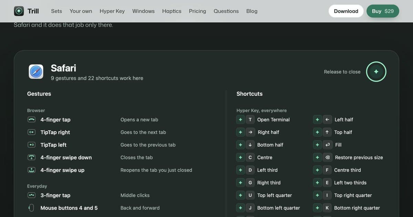This screenshot has width=413, height=217.
Task: Go to Hyper Key in the navigation
Action: tap(112, 11)
